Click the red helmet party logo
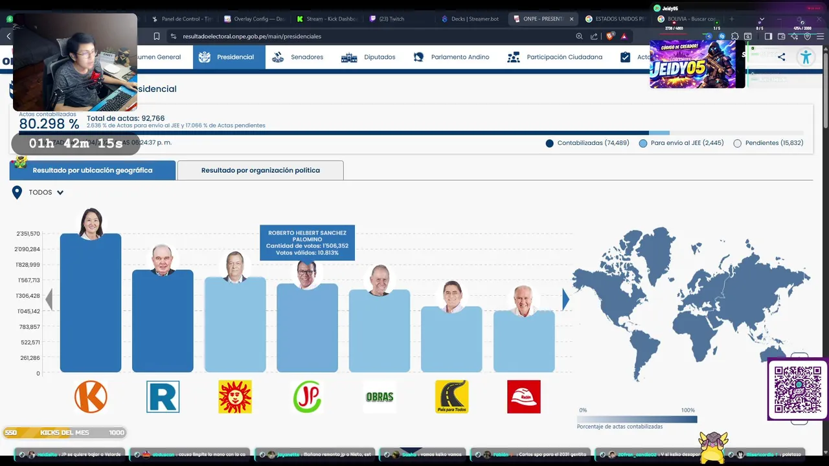This screenshot has height=466, width=829. click(x=524, y=396)
